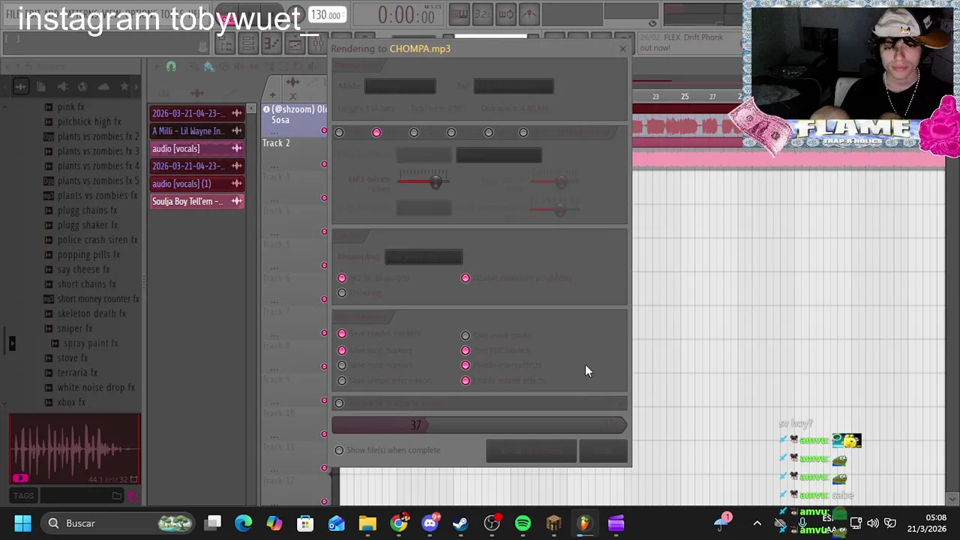Select 'skeleton death fx' in browser
Image resolution: width=960 pixels, height=540 pixels.
(x=91, y=313)
